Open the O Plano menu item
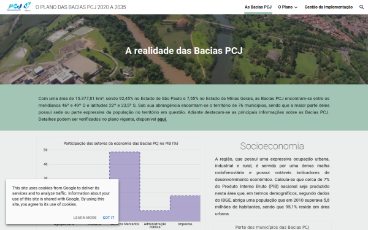 285,7
